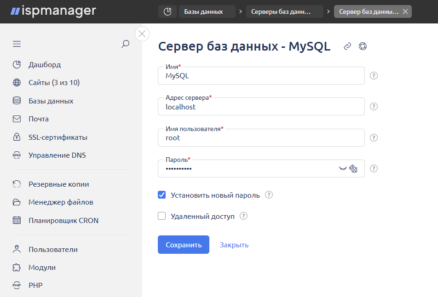Open dashboard tab icon in top bar
438x297 pixels.
[167, 11]
